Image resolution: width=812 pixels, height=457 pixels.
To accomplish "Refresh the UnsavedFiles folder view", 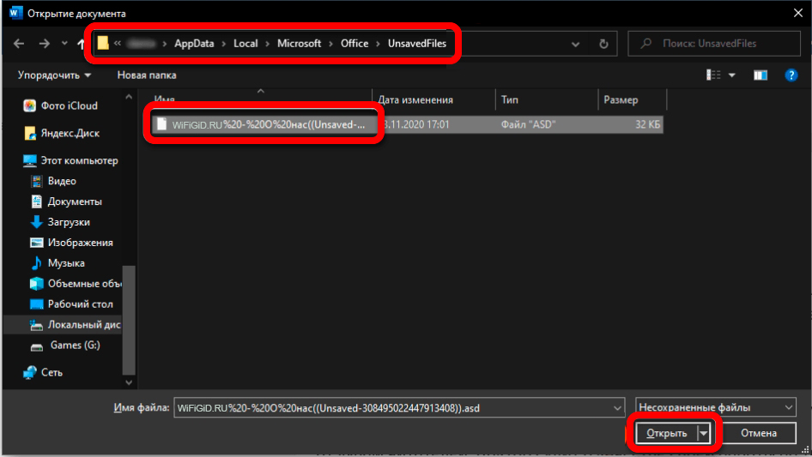I will tap(603, 44).
